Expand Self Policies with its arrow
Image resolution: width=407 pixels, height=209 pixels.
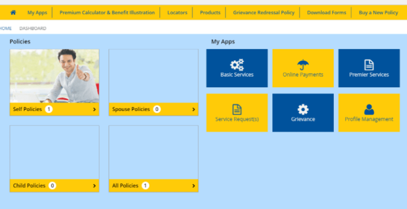[x=94, y=110]
